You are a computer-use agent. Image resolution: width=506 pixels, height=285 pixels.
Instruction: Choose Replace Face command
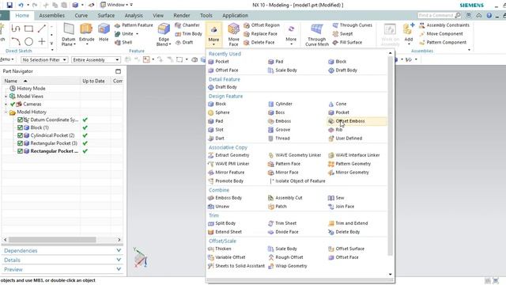[x=260, y=34]
